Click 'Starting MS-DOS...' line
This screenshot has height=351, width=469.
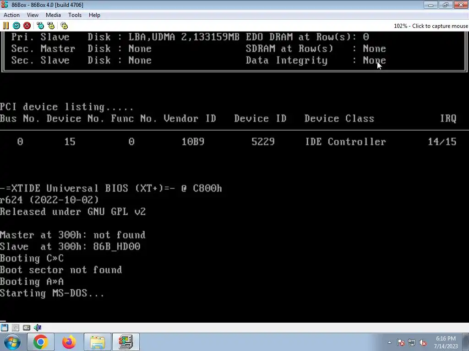pos(52,293)
